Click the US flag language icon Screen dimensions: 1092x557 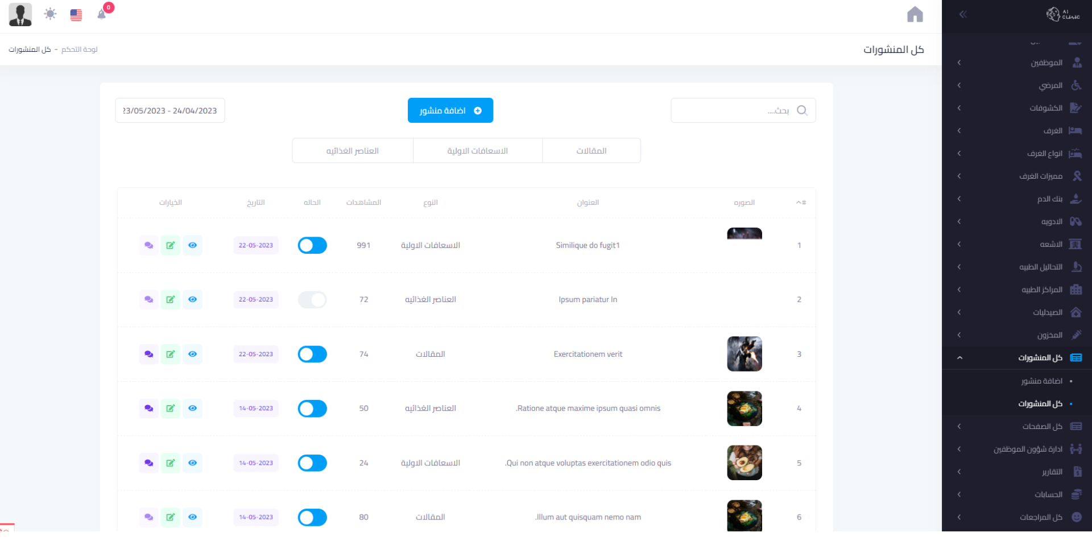click(76, 15)
